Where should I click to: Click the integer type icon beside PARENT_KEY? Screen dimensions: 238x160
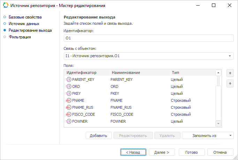click(x=68, y=79)
